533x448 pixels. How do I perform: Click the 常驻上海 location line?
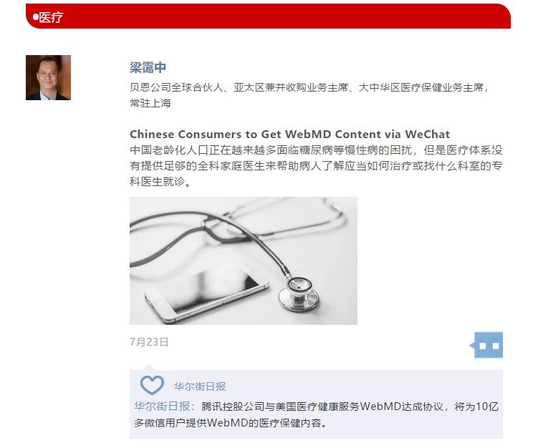150,103
